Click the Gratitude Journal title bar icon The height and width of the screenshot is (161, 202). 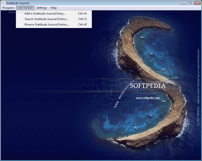pyautogui.click(x=3, y=3)
